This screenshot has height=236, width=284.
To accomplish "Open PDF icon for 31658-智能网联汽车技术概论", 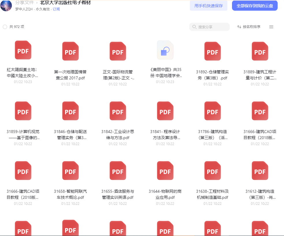I will pos(70,171).
